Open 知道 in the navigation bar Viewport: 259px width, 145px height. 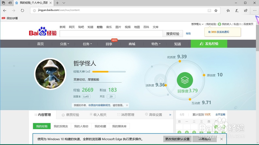coord(178,44)
